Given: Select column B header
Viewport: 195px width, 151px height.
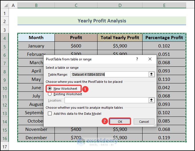Looking at the screenshot, I should (x=36, y=5).
